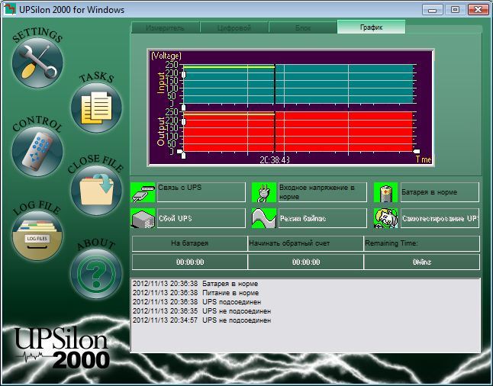Click the 'Сбой UPS' status field

coord(201,218)
